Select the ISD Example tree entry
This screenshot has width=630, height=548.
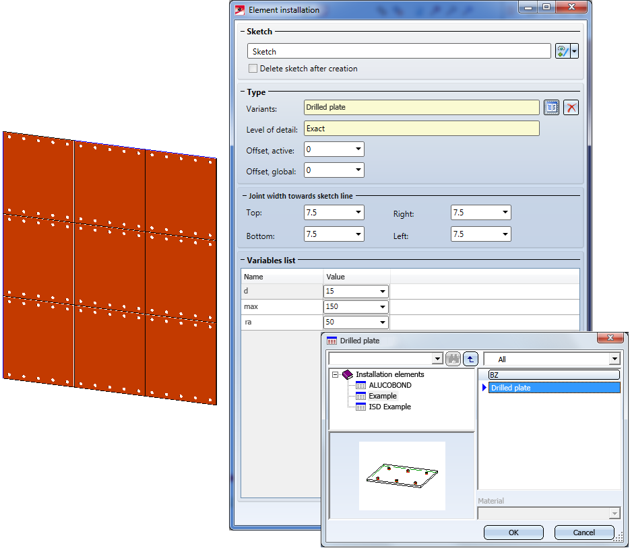[x=389, y=407]
